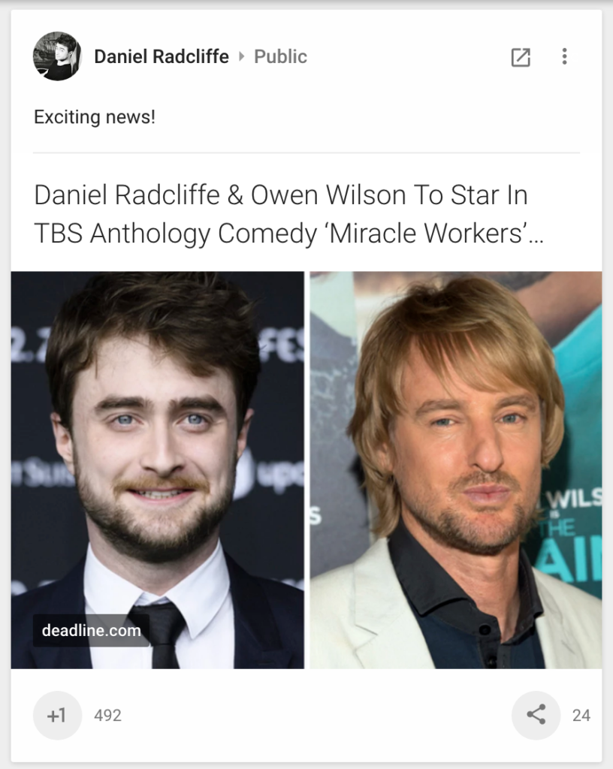This screenshot has width=613, height=769.
Task: Click the arrow between author and Public
Action: coord(241,56)
